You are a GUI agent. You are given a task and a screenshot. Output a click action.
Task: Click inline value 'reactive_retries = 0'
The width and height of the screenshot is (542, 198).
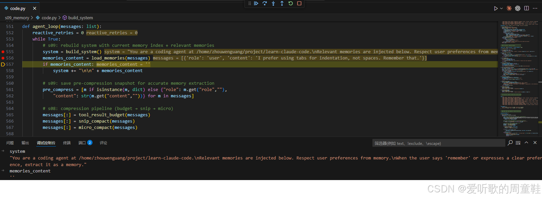(112, 33)
